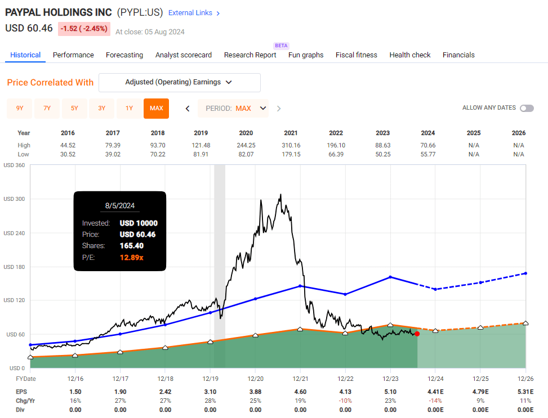Click the 12/26 estimate triangle marker

coord(525,323)
